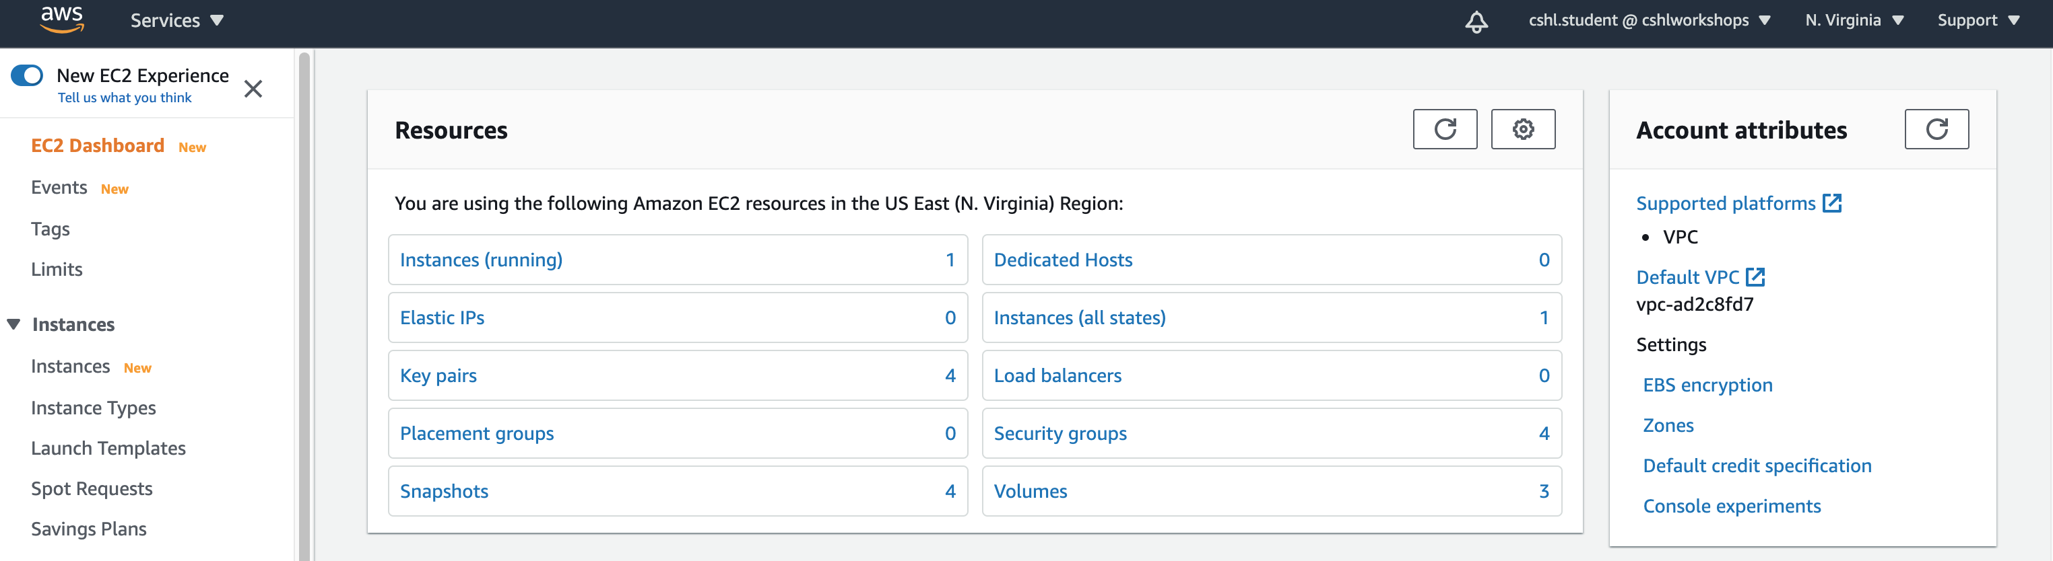Click the Supported platforms link text
The height and width of the screenshot is (561, 2053).
[1726, 204]
